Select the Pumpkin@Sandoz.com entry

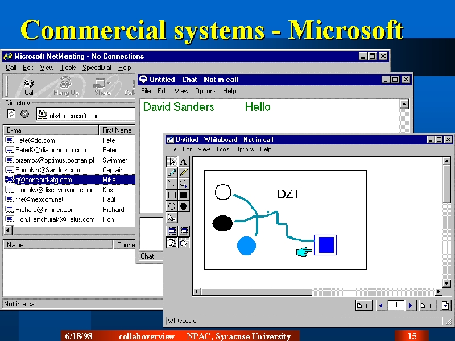pyautogui.click(x=69, y=170)
